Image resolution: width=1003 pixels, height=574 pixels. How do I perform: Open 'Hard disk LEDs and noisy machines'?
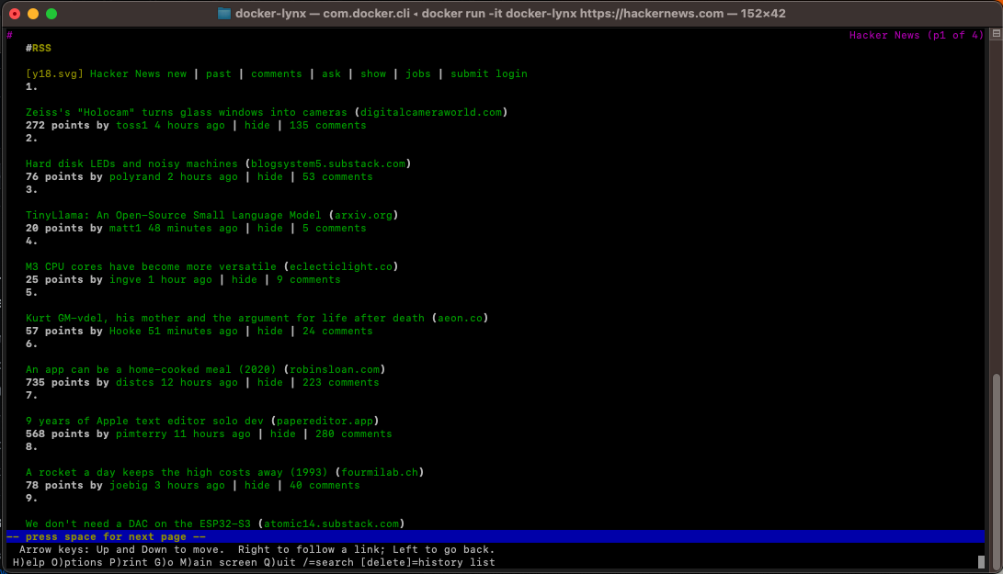point(131,163)
